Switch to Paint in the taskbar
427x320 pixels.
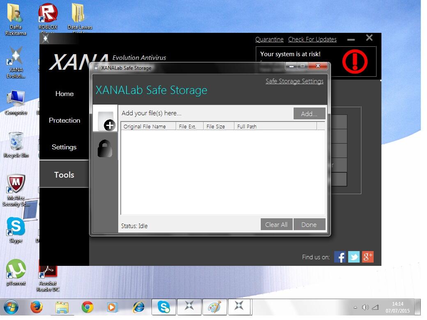(215, 307)
